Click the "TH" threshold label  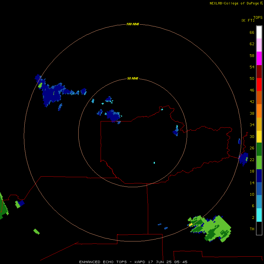[x=252, y=229]
